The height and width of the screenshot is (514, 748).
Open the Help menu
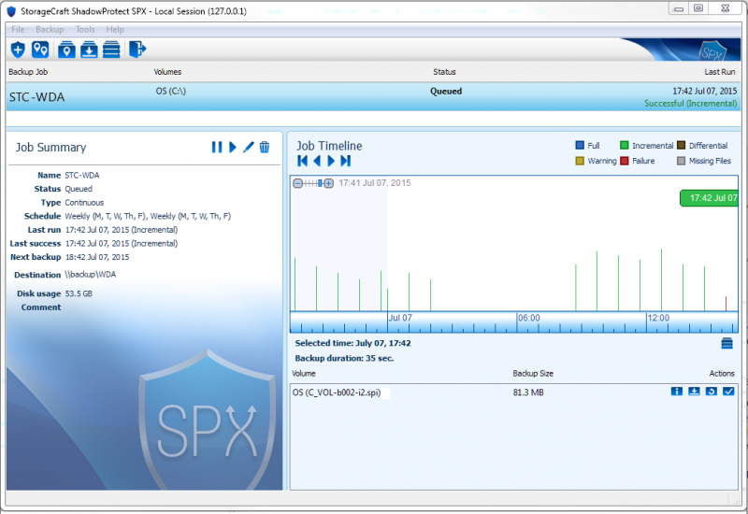(115, 30)
